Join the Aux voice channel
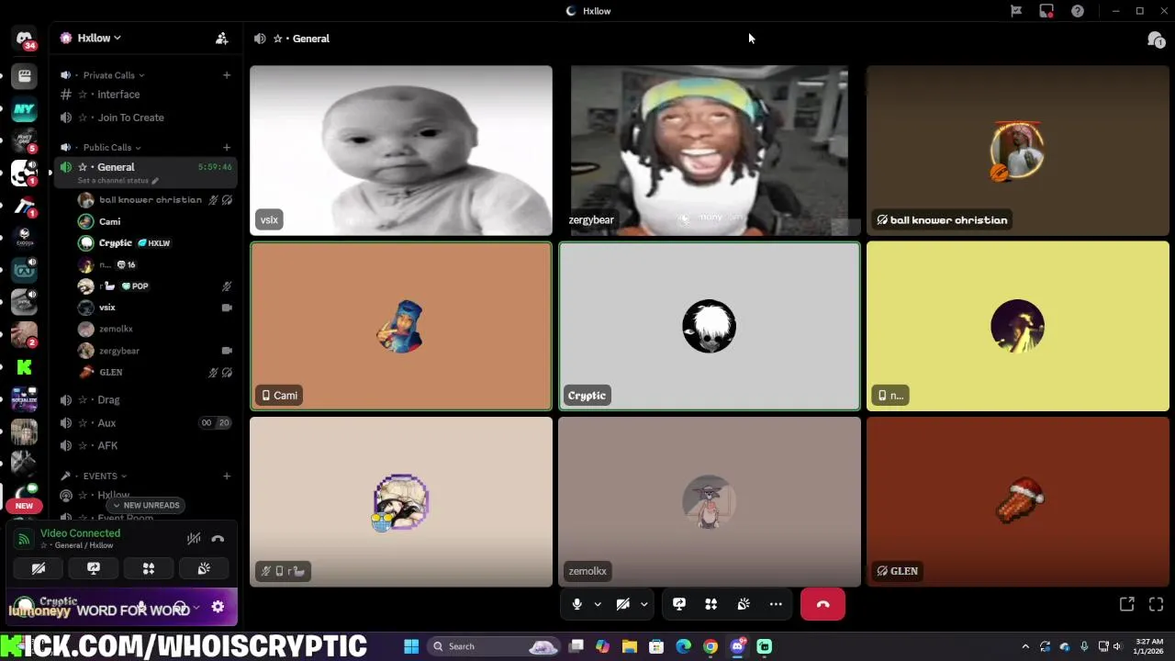 tap(145, 423)
